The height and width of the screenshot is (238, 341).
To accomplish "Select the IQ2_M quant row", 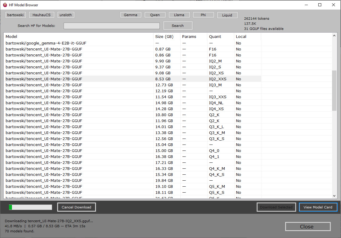I will [x=133, y=61].
